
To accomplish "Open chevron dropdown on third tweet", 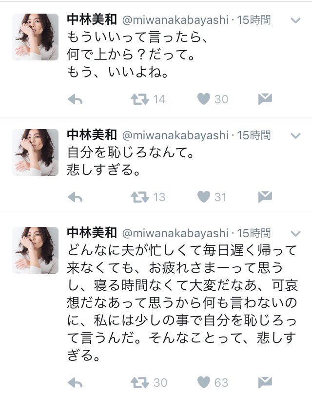I will tap(295, 234).
